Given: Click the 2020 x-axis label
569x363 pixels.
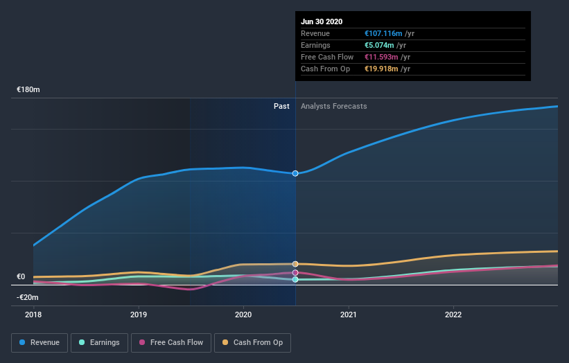Looking at the screenshot, I should click(x=243, y=315).
